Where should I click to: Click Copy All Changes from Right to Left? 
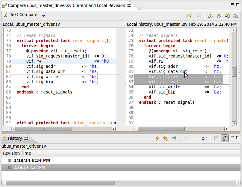coord(190,16)
